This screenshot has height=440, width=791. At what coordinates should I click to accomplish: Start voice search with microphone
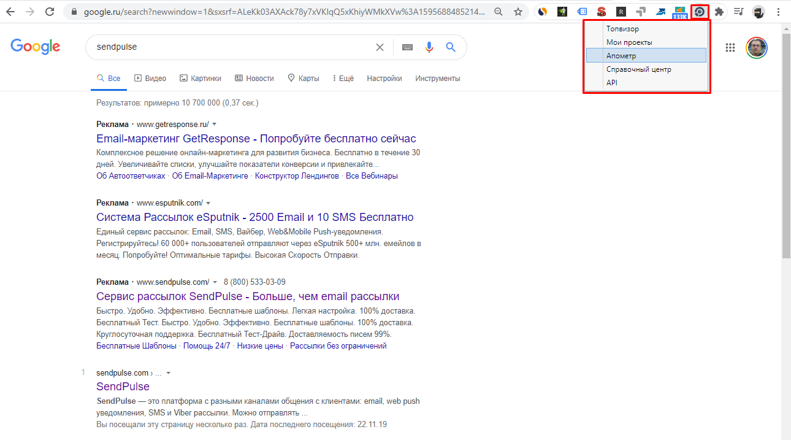[x=429, y=47]
